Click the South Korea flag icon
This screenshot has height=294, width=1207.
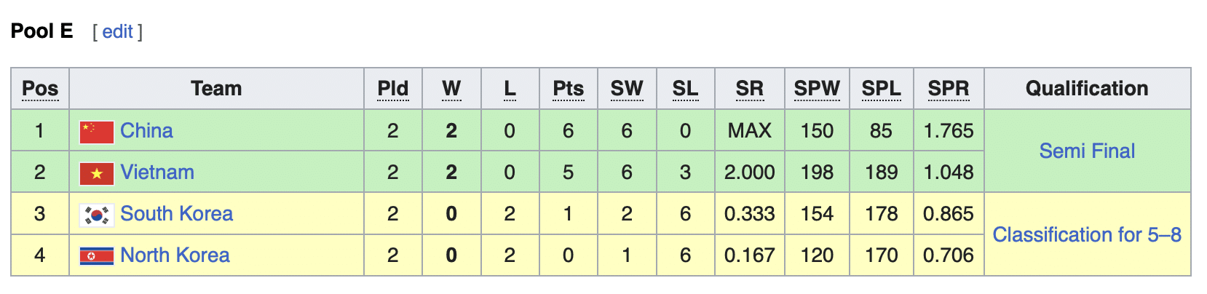click(x=96, y=215)
